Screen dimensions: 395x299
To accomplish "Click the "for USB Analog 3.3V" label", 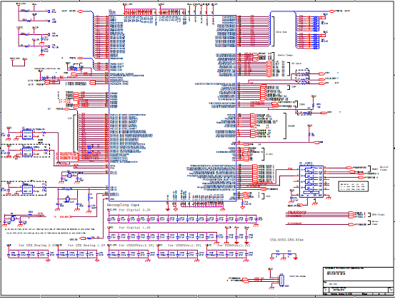I will 39,245.
